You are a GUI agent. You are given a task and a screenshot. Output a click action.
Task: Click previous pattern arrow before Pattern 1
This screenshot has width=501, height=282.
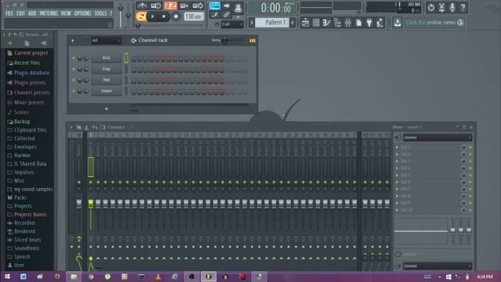click(252, 23)
